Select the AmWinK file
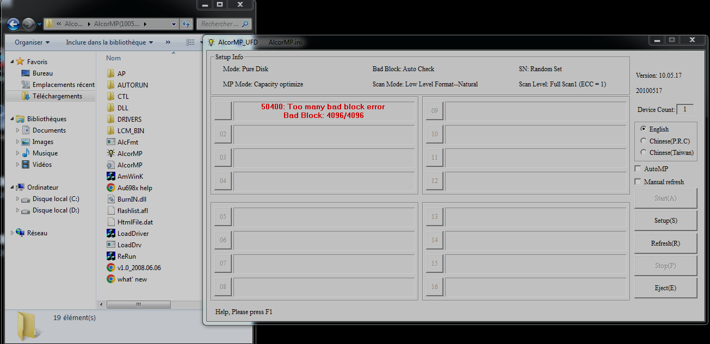710x344 pixels. [125, 176]
